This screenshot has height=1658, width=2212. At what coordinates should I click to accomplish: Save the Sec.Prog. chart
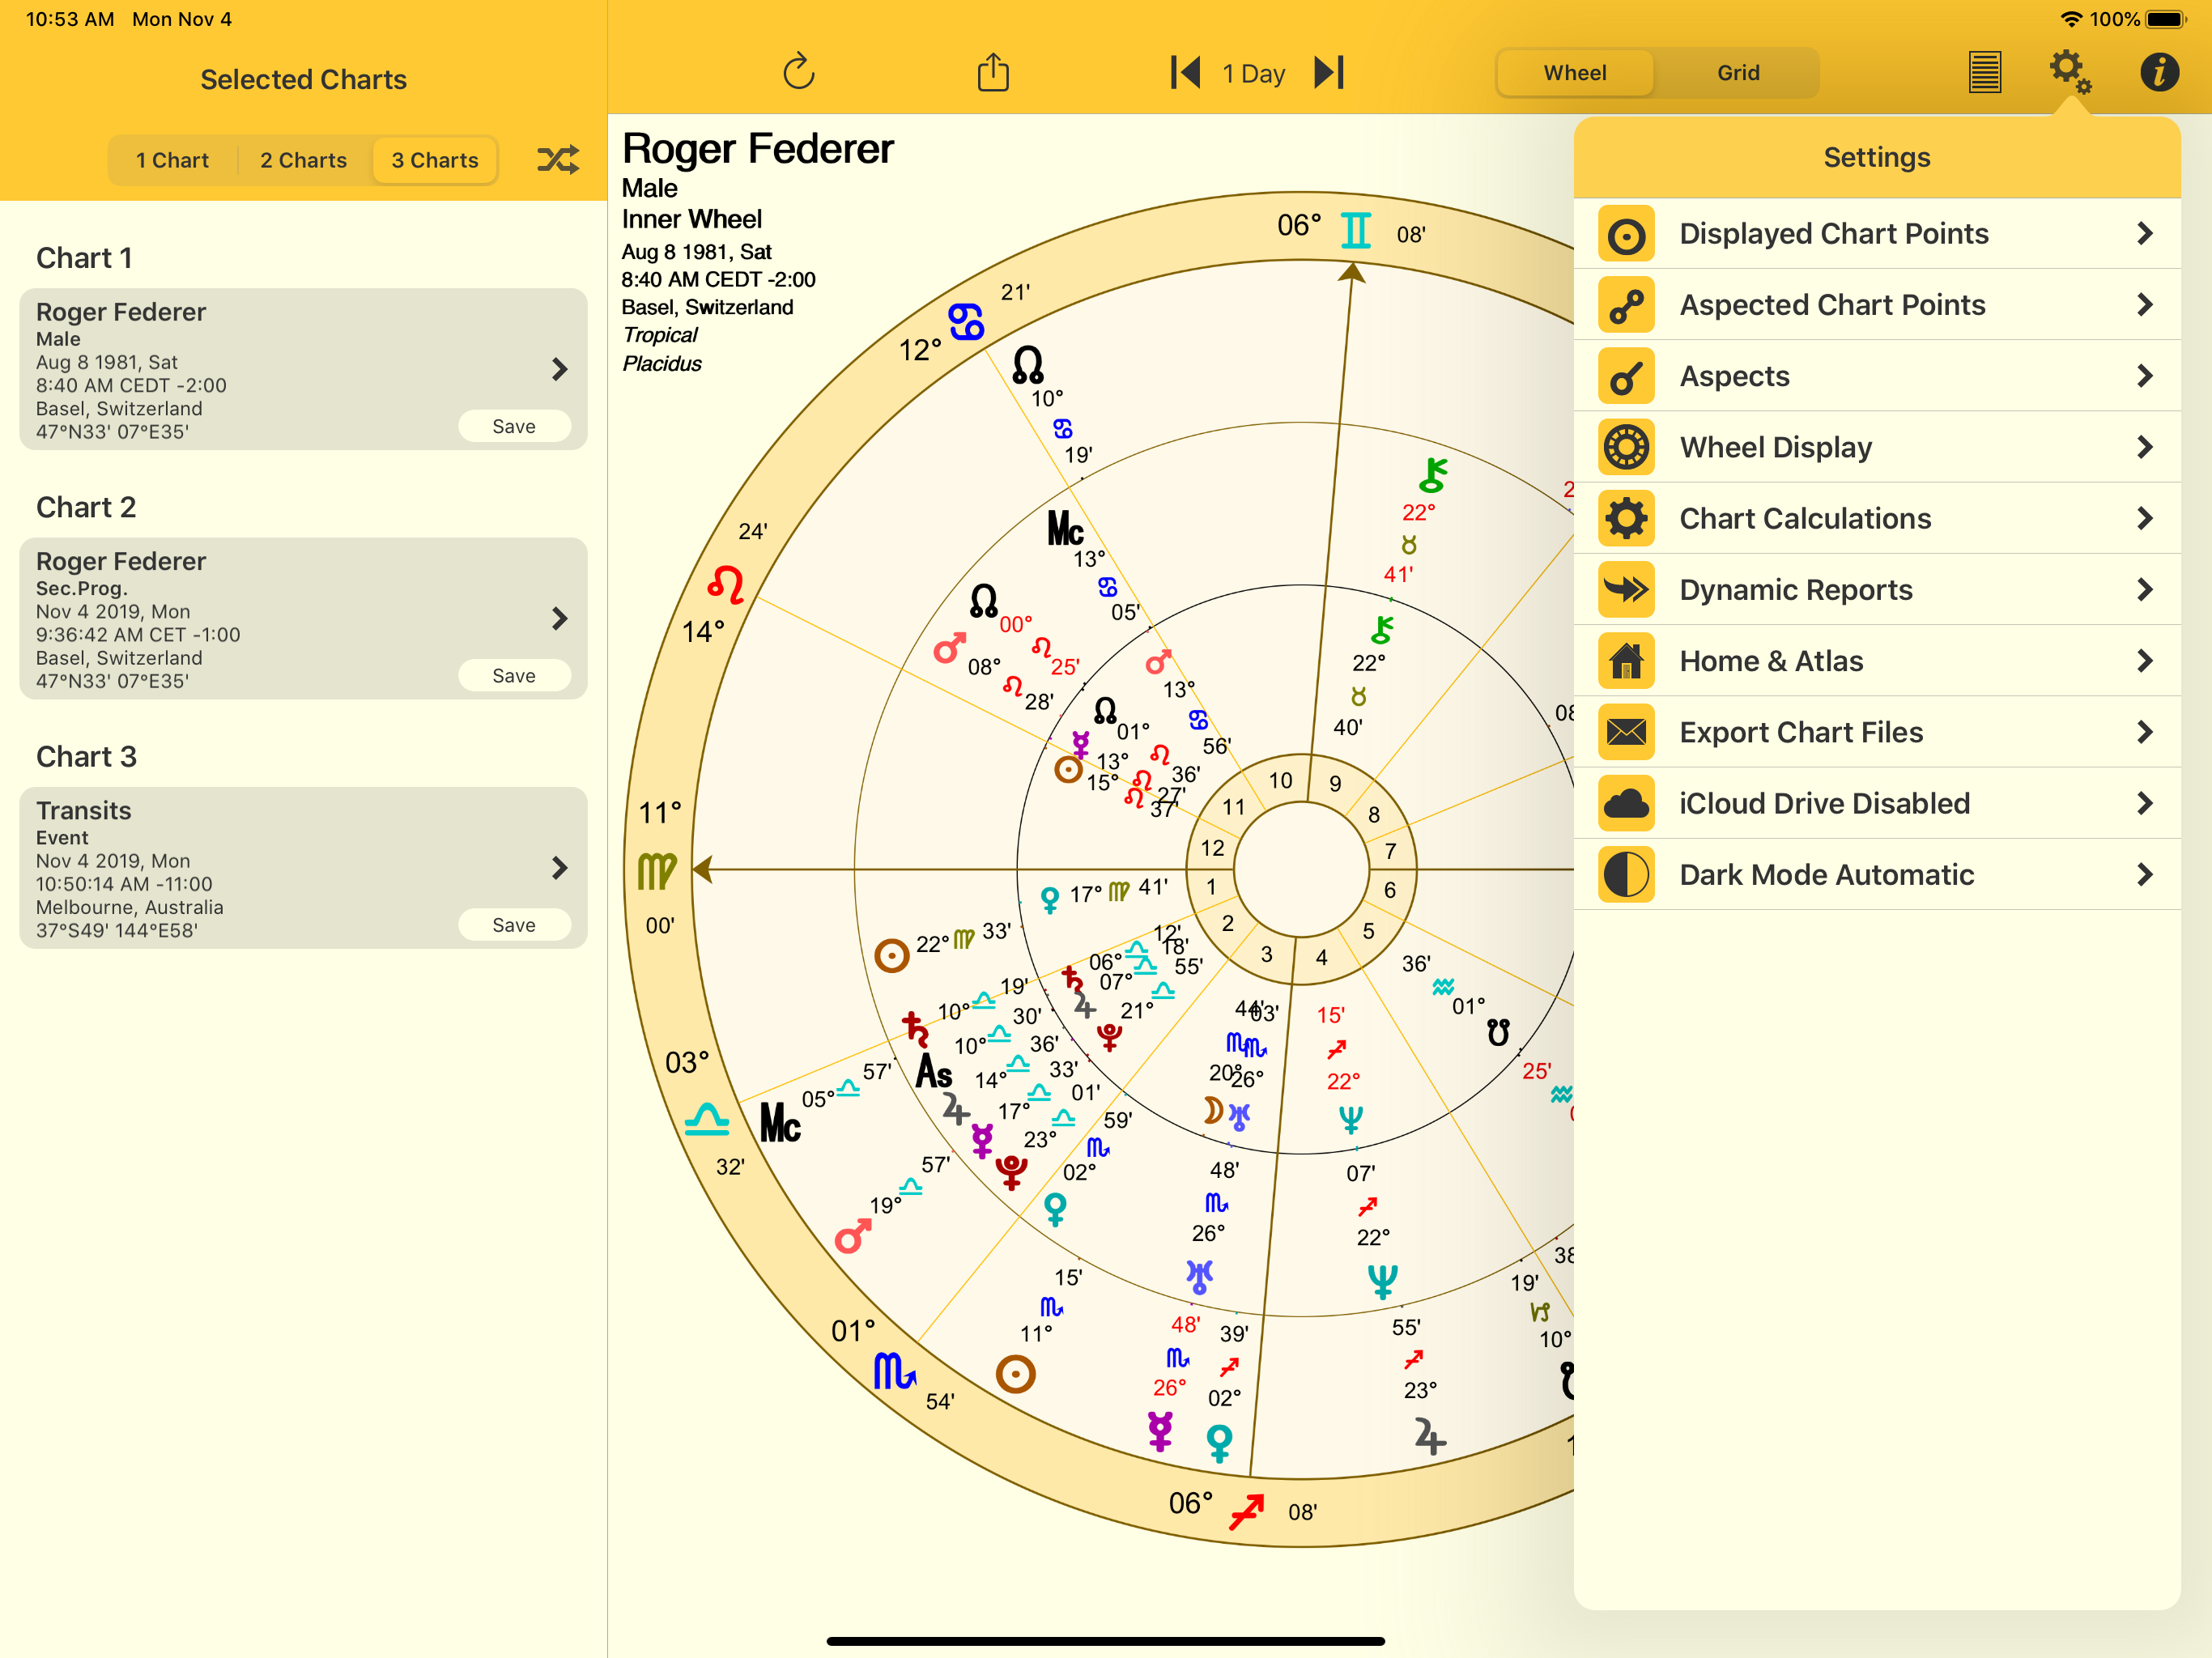point(514,675)
